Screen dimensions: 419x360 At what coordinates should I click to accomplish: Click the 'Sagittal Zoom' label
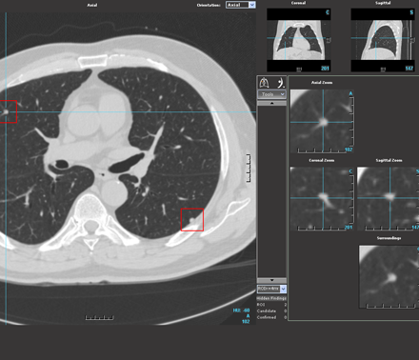[389, 160]
